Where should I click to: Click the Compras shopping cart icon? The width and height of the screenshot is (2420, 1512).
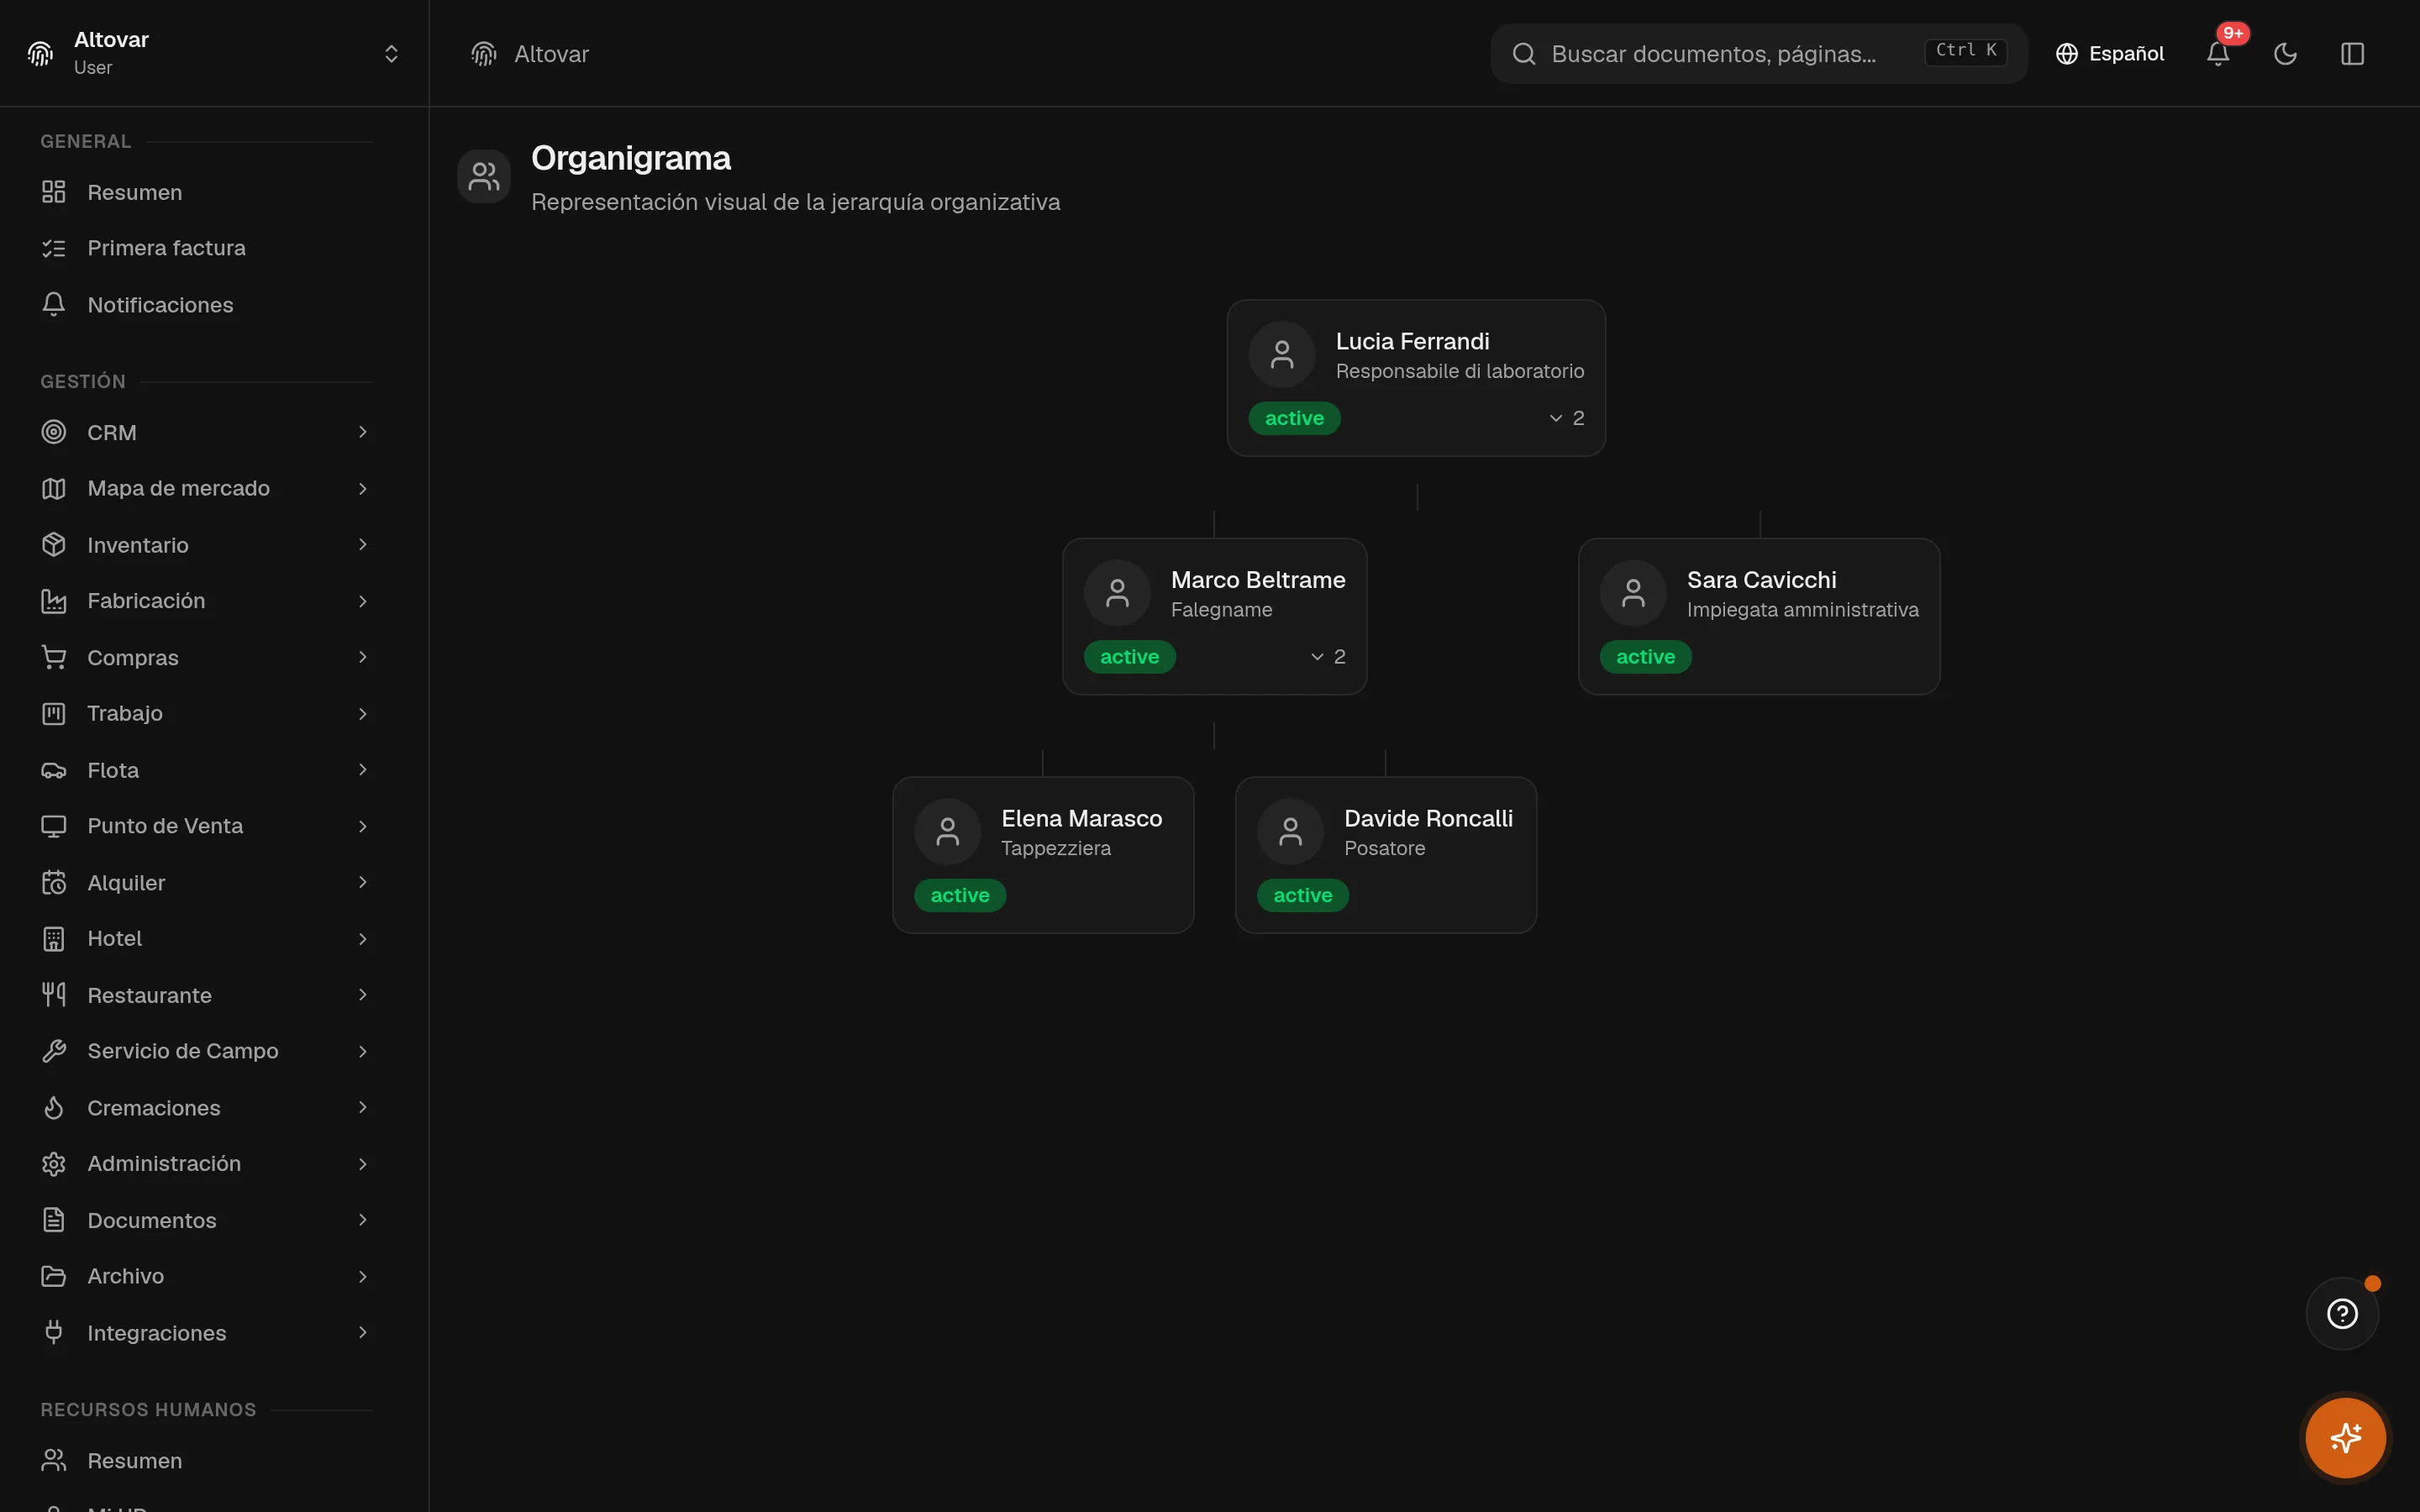[54, 657]
